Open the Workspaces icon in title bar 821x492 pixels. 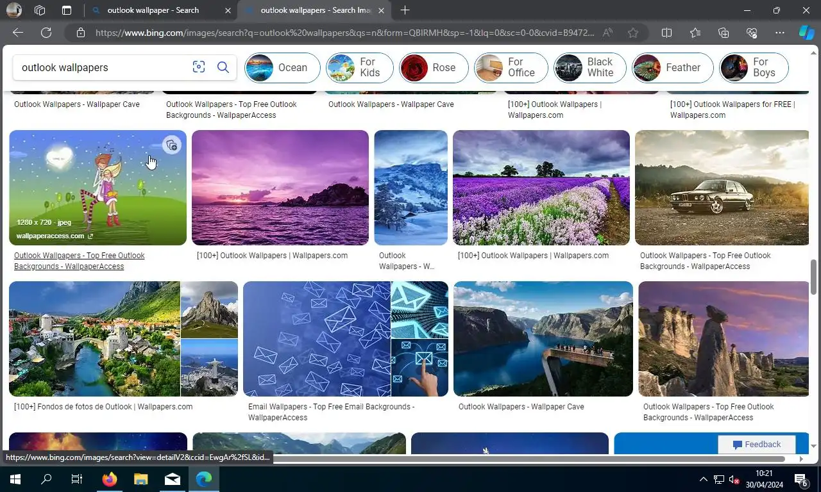click(40, 10)
